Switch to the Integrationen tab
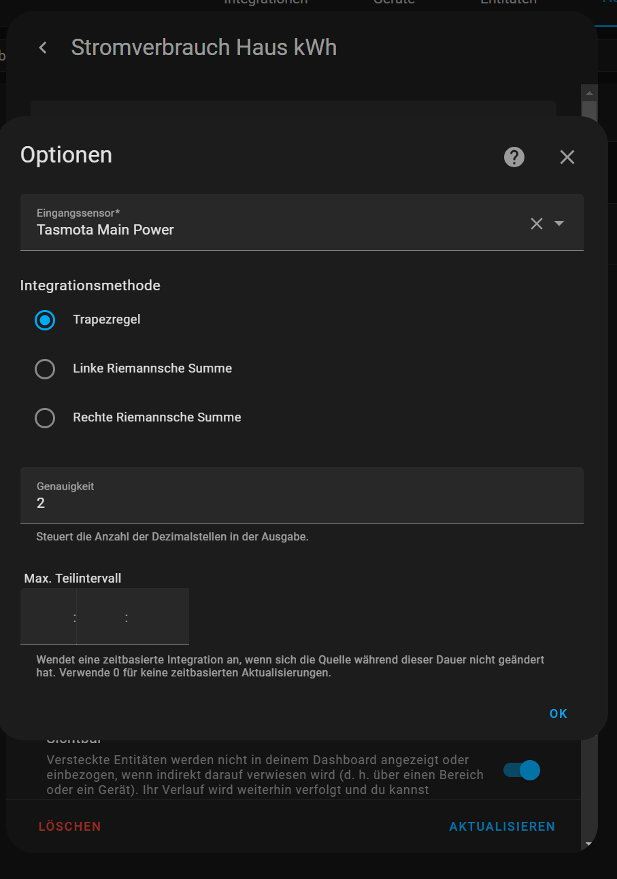 point(265,2)
